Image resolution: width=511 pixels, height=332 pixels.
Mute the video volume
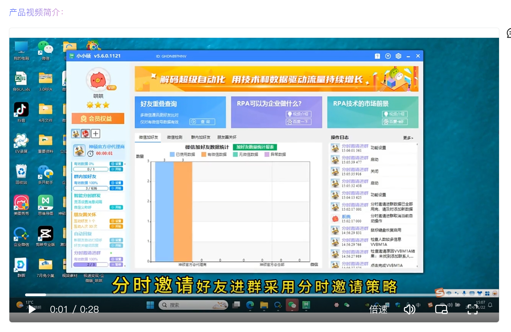[x=410, y=310]
